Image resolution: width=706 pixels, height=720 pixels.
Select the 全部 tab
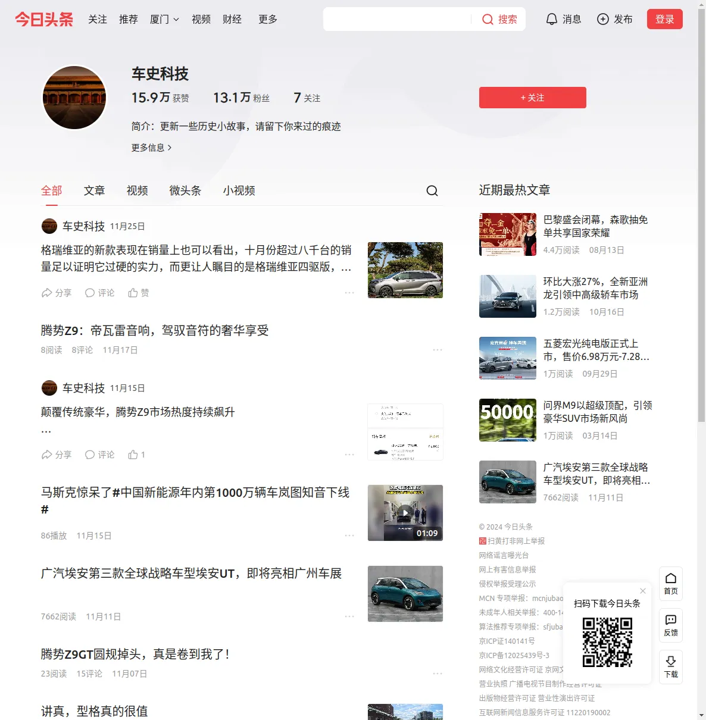pyautogui.click(x=52, y=190)
